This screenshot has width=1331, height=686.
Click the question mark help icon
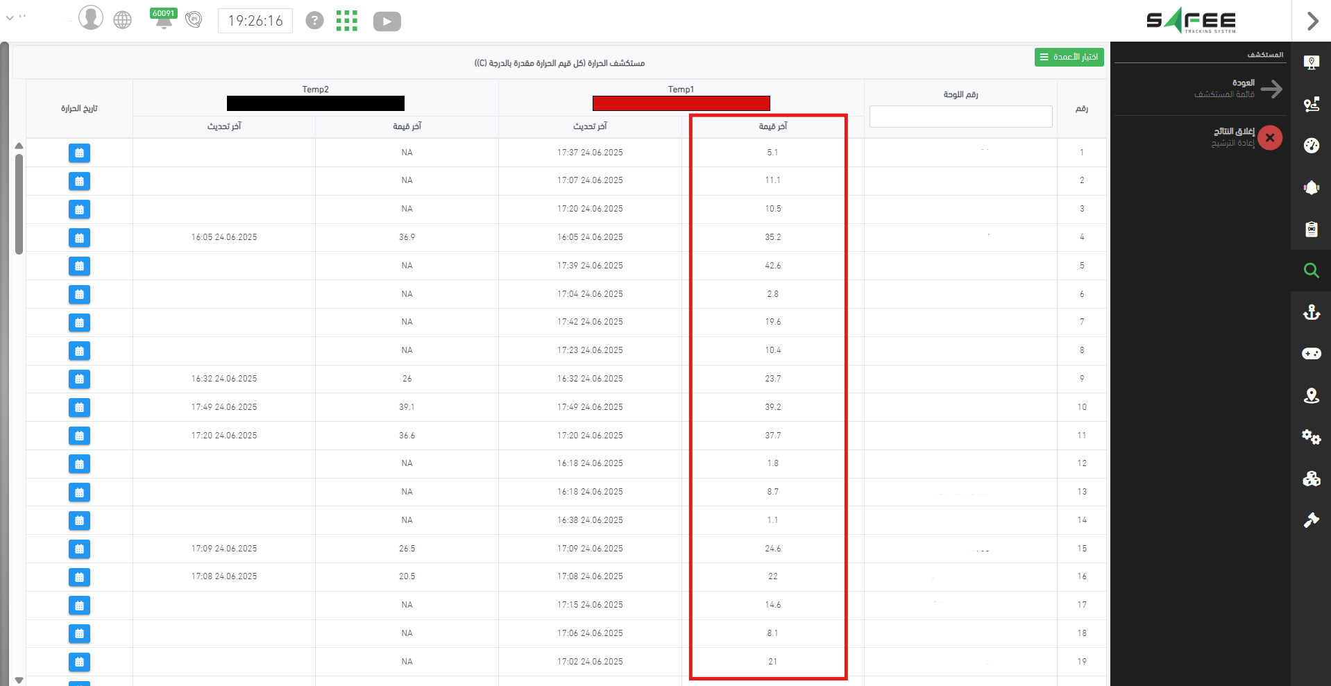click(x=314, y=21)
